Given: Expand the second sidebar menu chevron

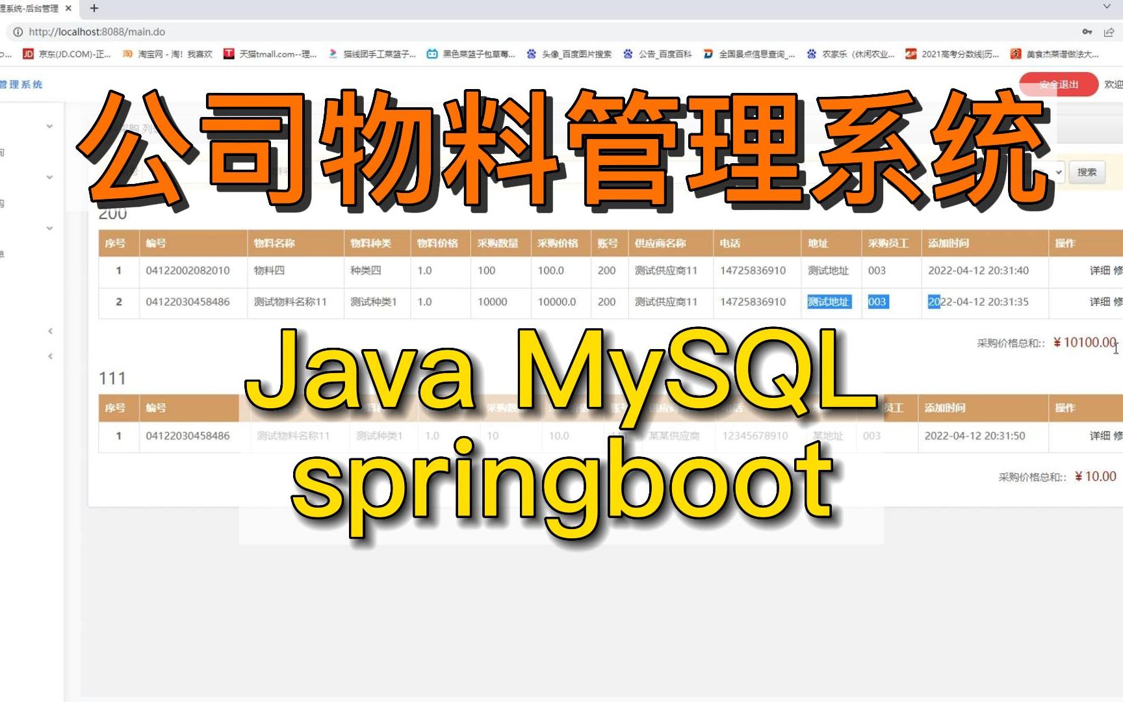Looking at the screenshot, I should point(49,177).
